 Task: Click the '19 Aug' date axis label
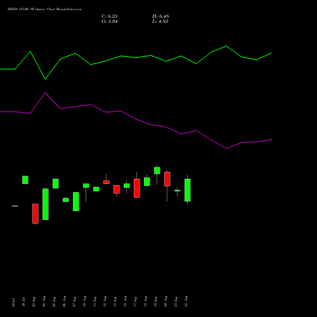click(x=155, y=302)
